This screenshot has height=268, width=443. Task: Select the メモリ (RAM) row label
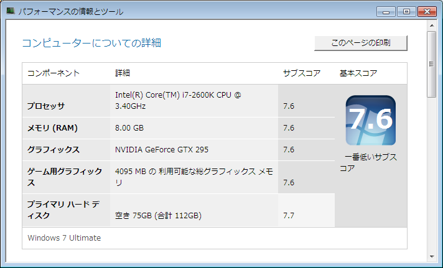point(52,128)
